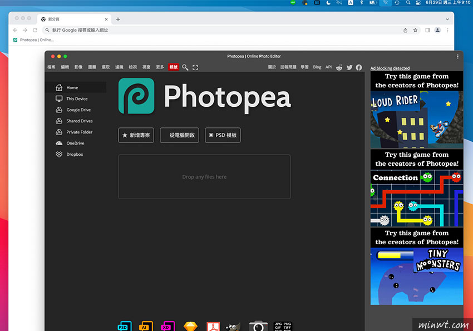
Task: Toggle Chrome side panel icon
Action: [x=427, y=30]
